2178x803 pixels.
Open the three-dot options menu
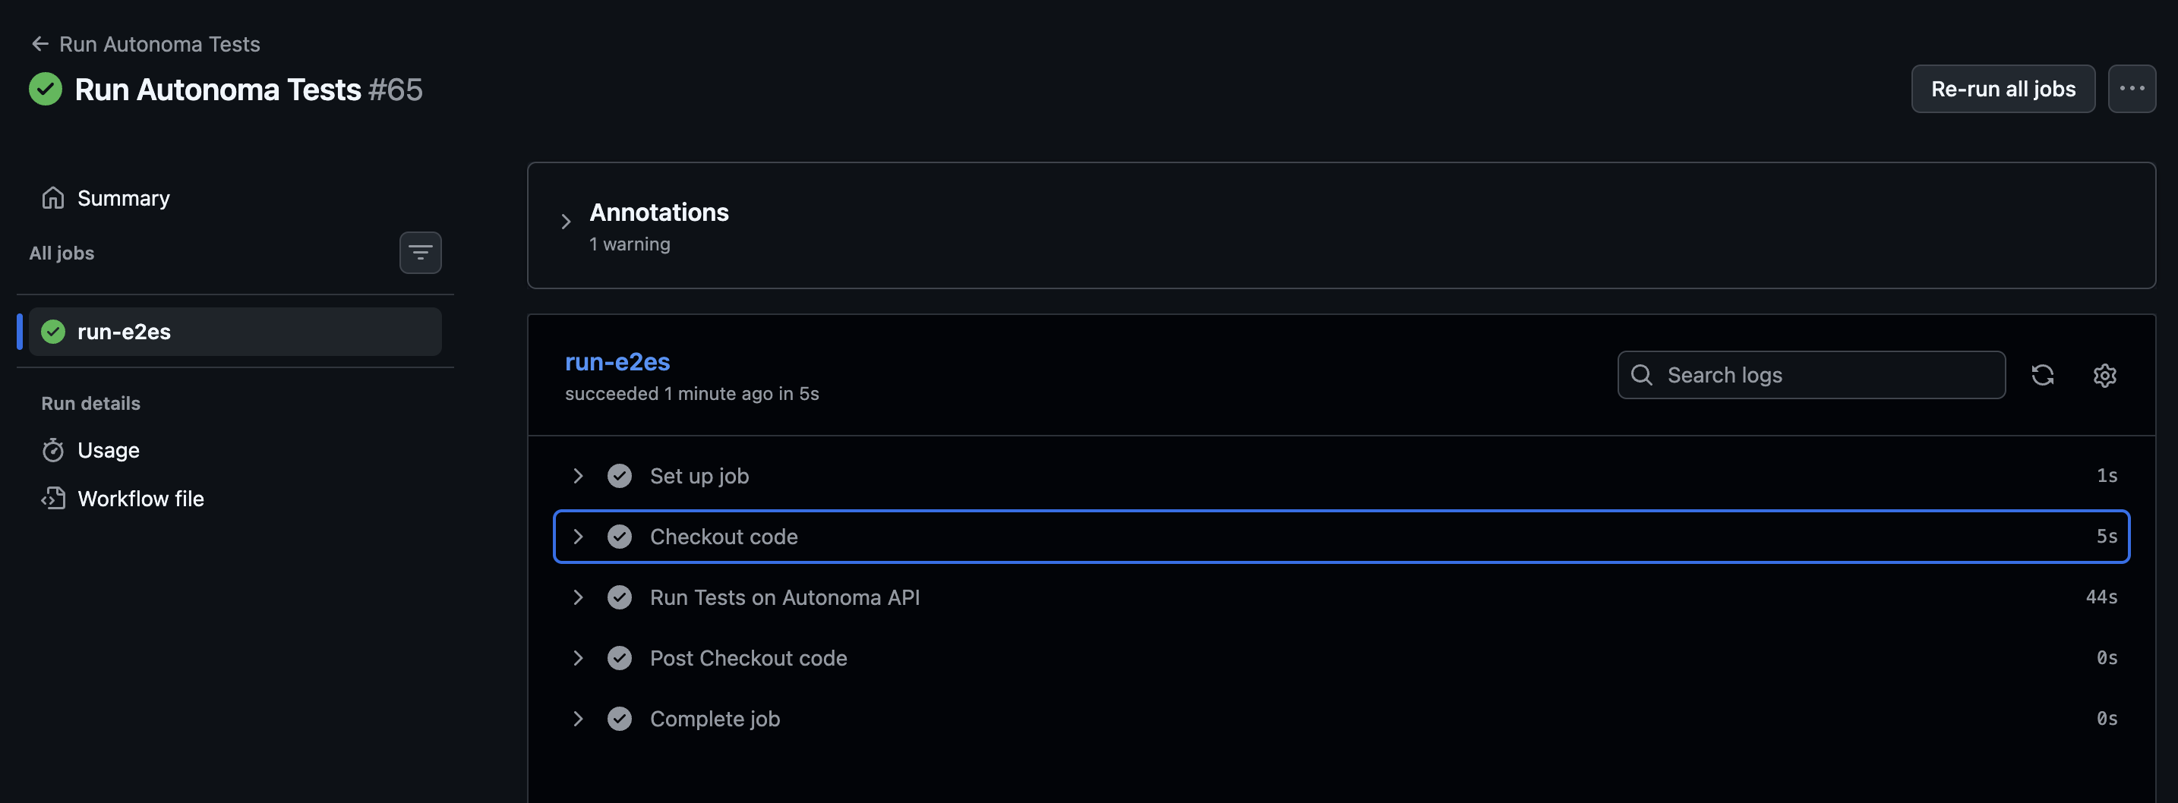2132,89
